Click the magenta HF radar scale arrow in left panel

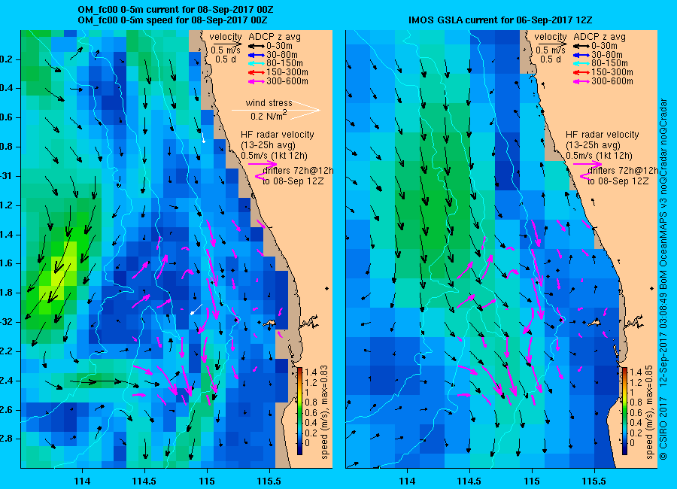click(263, 164)
